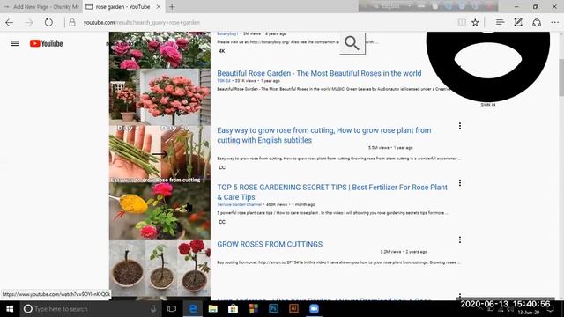
Task: Add web notes pen icon
Action: pos(518,22)
